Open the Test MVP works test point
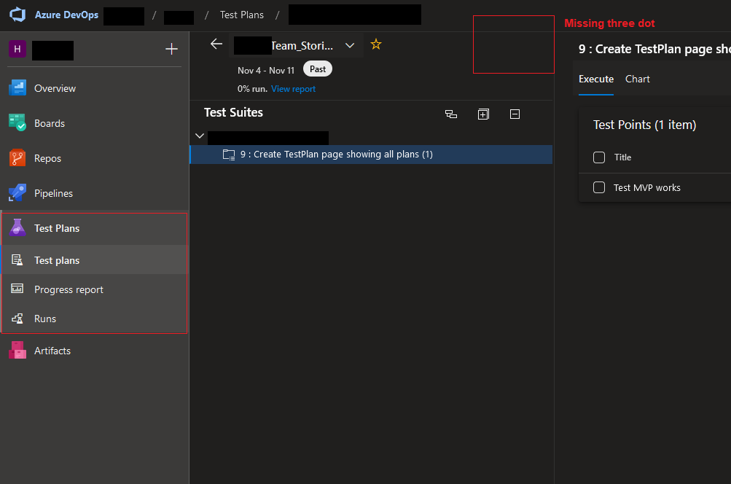Screen dimensions: 731x484 click(x=646, y=187)
